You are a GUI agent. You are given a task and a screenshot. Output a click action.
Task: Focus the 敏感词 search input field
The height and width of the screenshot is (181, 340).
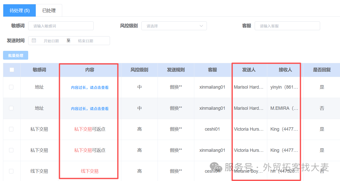pyautogui.click(x=61, y=26)
